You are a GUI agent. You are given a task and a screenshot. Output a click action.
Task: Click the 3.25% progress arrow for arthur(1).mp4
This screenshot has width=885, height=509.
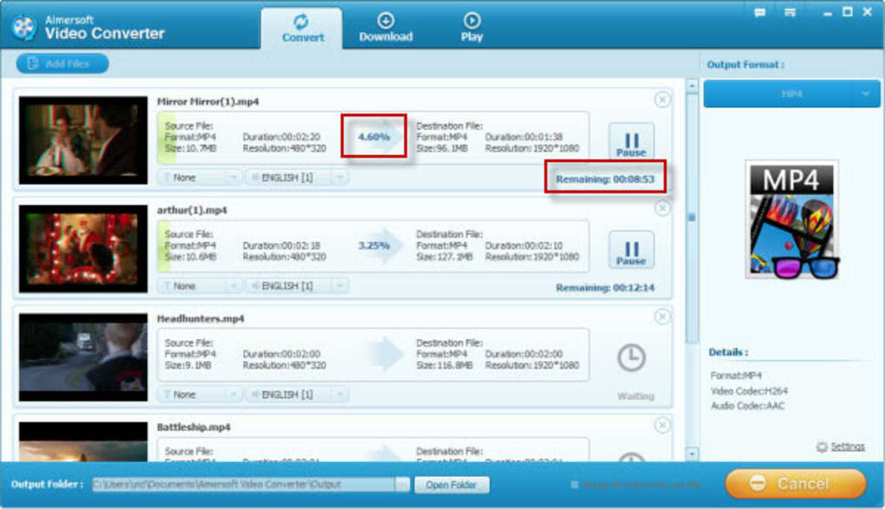[380, 245]
